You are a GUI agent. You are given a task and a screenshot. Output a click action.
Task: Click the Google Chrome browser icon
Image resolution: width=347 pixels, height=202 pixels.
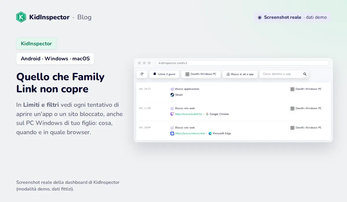coord(207,114)
